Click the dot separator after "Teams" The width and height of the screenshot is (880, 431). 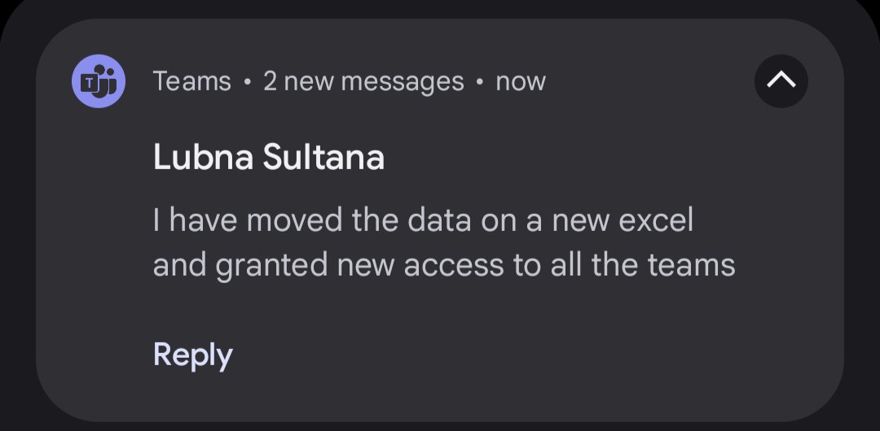[x=247, y=82]
